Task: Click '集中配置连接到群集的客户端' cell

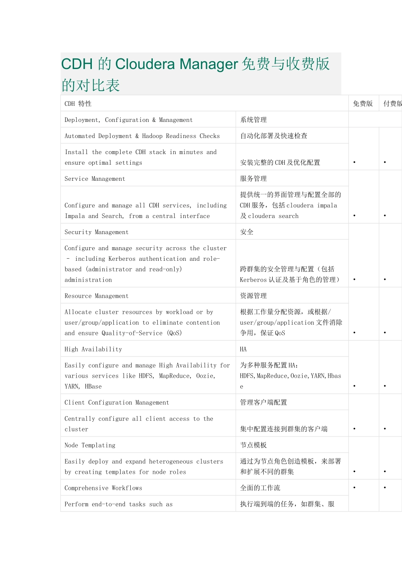Action: tap(292, 424)
